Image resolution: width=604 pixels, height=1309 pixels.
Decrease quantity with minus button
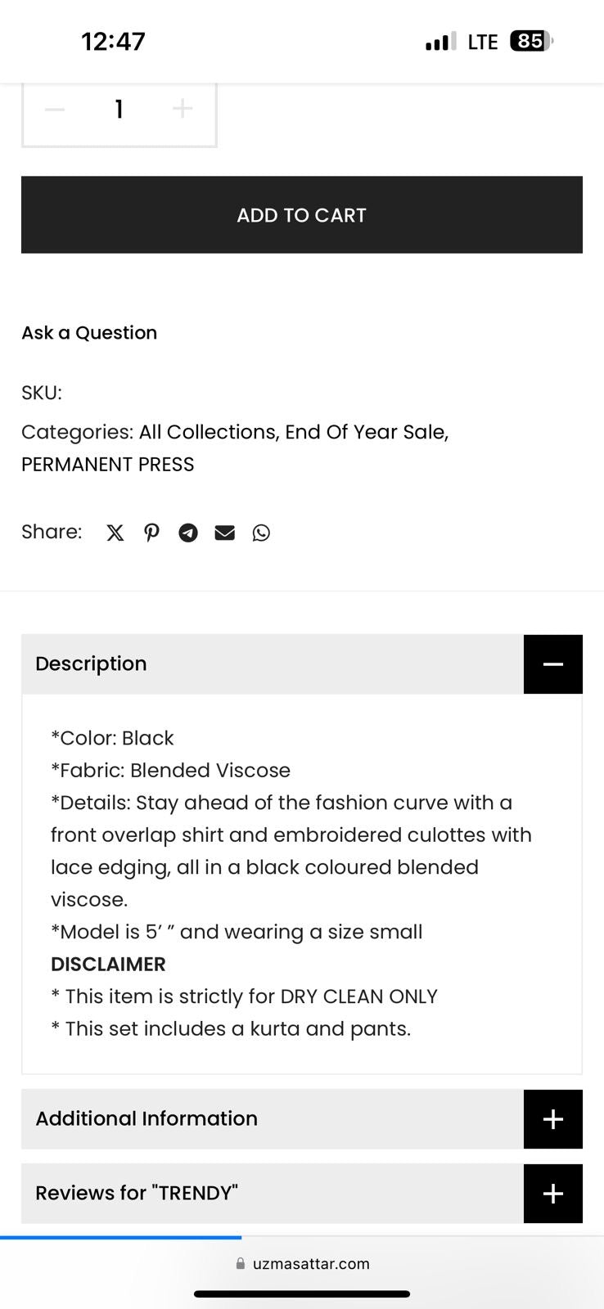coord(55,110)
